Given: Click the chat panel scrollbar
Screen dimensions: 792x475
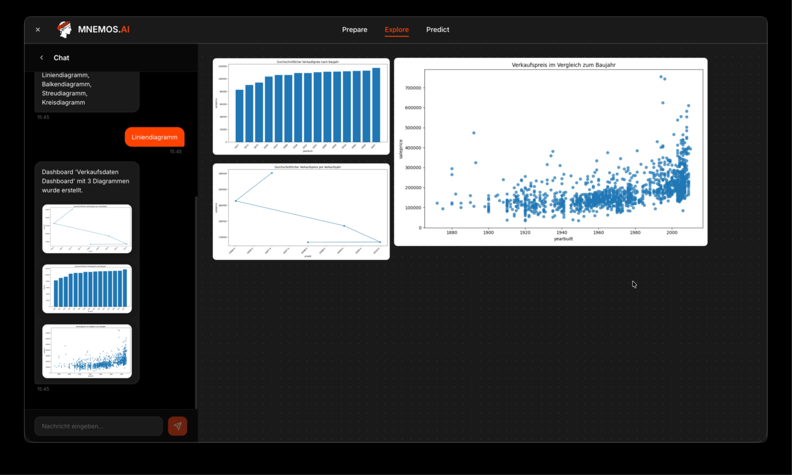Looking at the screenshot, I should pos(196,303).
